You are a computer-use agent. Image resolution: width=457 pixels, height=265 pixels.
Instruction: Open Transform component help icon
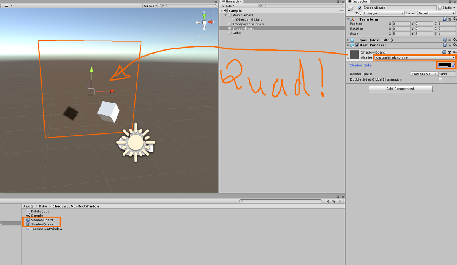(x=444, y=19)
